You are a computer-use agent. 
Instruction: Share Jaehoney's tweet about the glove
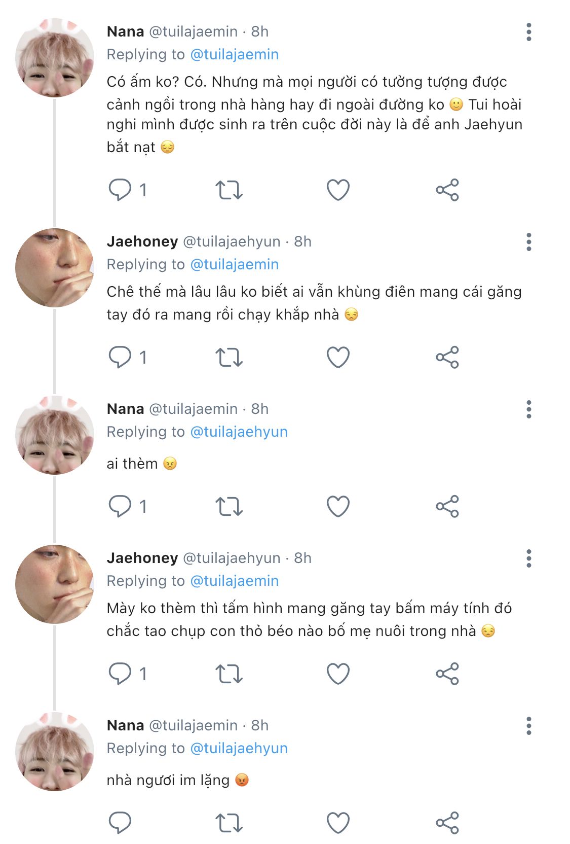click(447, 358)
